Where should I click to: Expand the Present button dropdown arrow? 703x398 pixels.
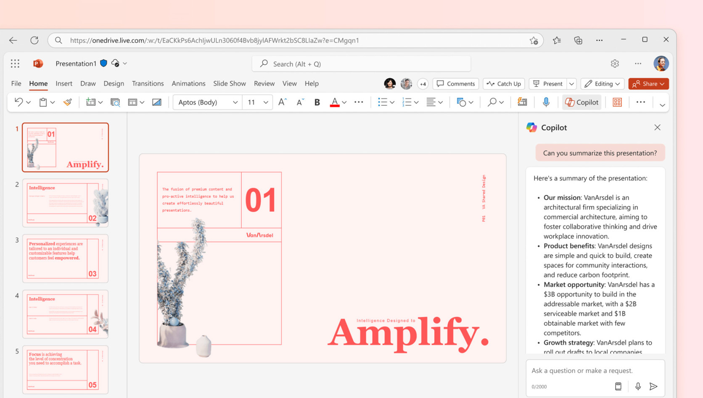571,84
